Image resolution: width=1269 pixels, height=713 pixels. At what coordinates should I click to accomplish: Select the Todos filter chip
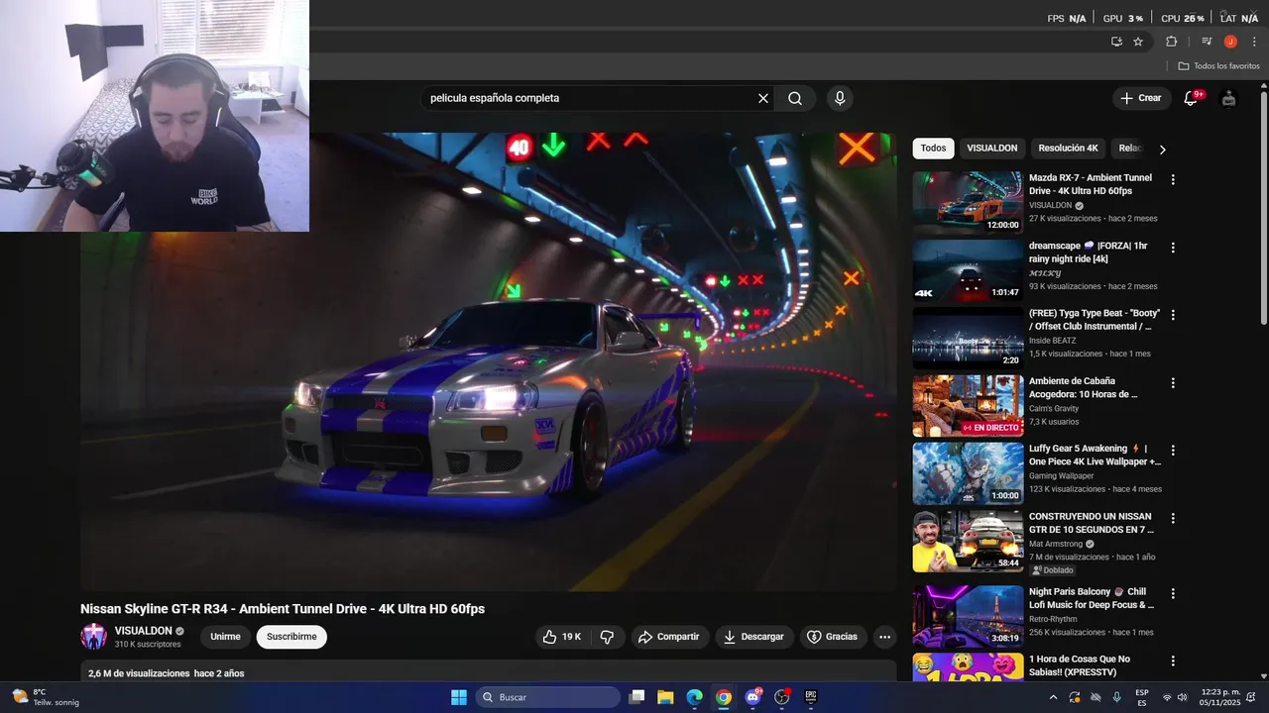(933, 148)
